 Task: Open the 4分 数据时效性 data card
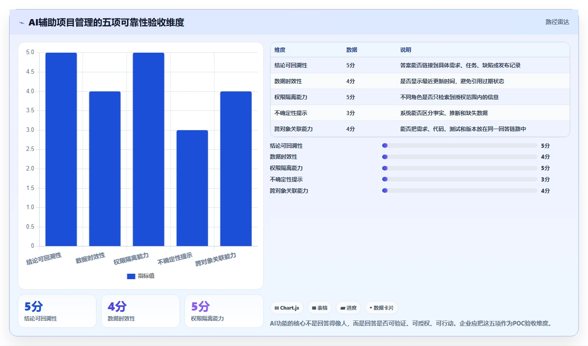(x=140, y=311)
